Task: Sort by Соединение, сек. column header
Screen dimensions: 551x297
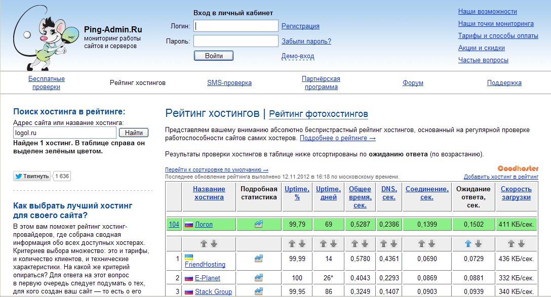Action: pyautogui.click(x=427, y=193)
